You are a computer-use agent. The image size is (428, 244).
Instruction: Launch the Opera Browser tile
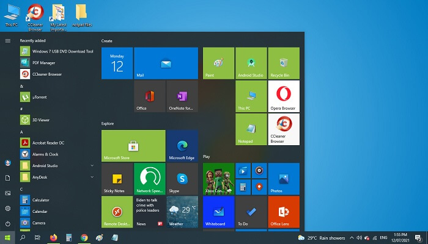coord(284,96)
